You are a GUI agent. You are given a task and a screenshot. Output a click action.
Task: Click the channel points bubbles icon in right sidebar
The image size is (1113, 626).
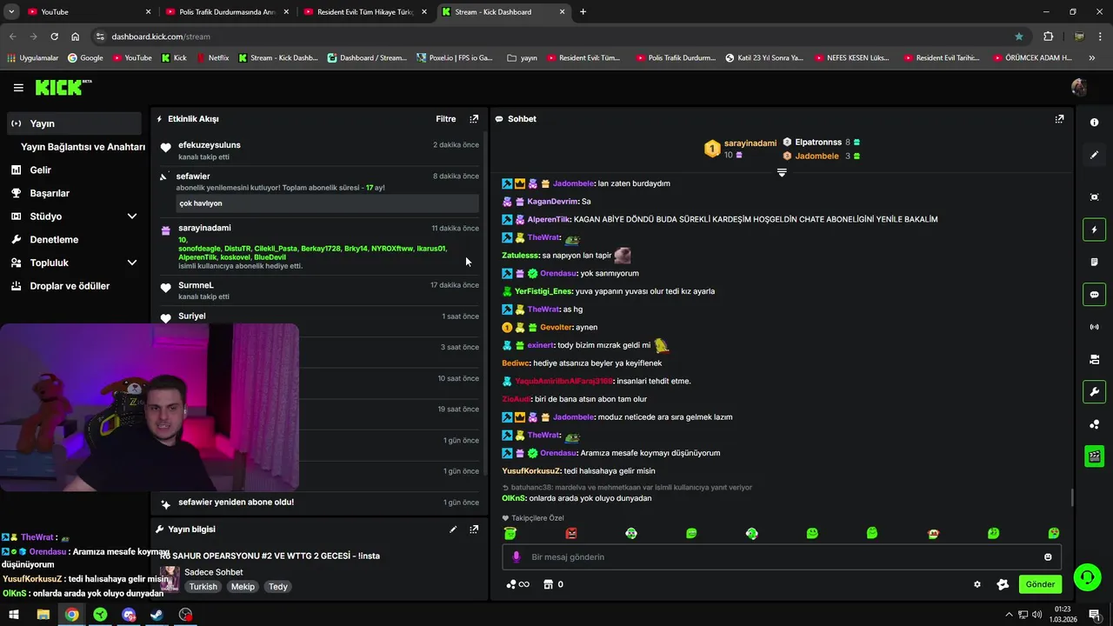(1094, 424)
